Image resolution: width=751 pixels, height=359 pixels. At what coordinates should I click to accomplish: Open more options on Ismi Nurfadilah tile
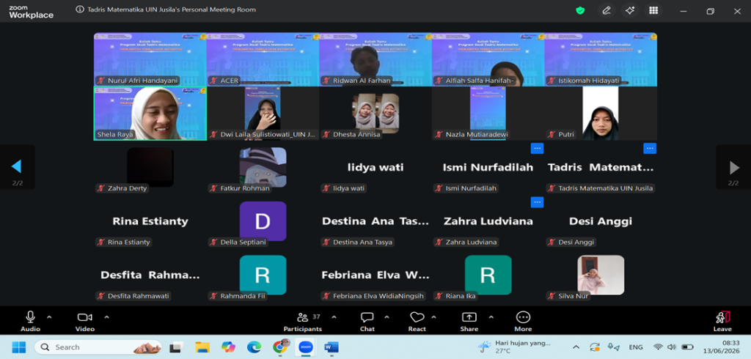pos(537,149)
